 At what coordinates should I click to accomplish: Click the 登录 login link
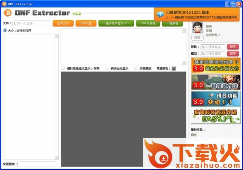click(209, 26)
